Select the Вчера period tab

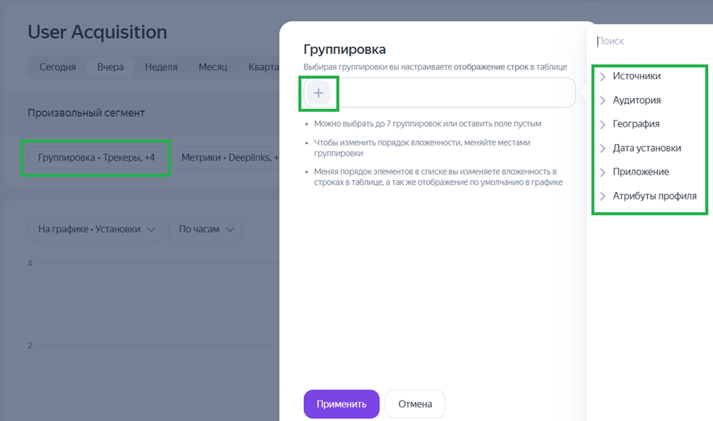point(111,67)
